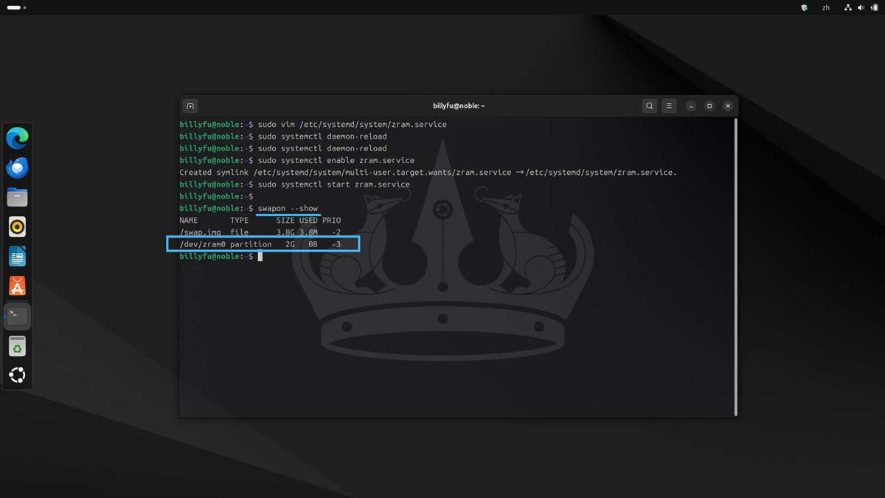885x498 pixels.
Task: Open the terminal hamburger menu
Action: [x=669, y=106]
